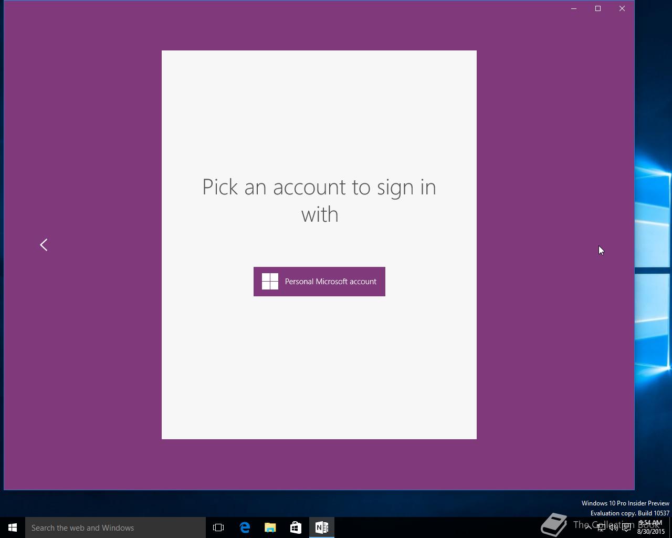Show hidden system tray icons

[x=588, y=527]
